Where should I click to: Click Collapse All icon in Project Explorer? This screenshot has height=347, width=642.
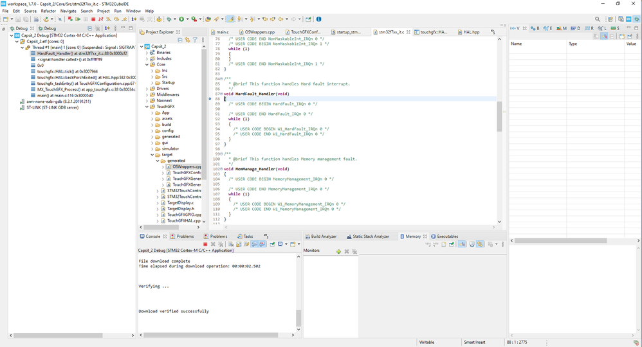[x=179, y=40]
